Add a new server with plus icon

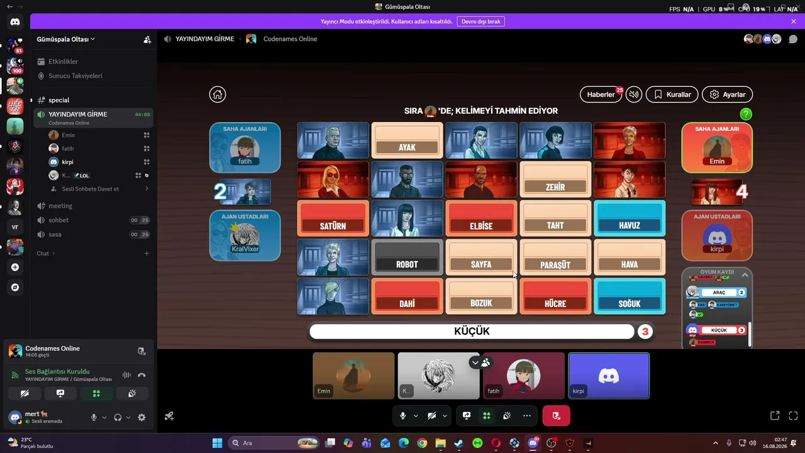[x=15, y=267]
